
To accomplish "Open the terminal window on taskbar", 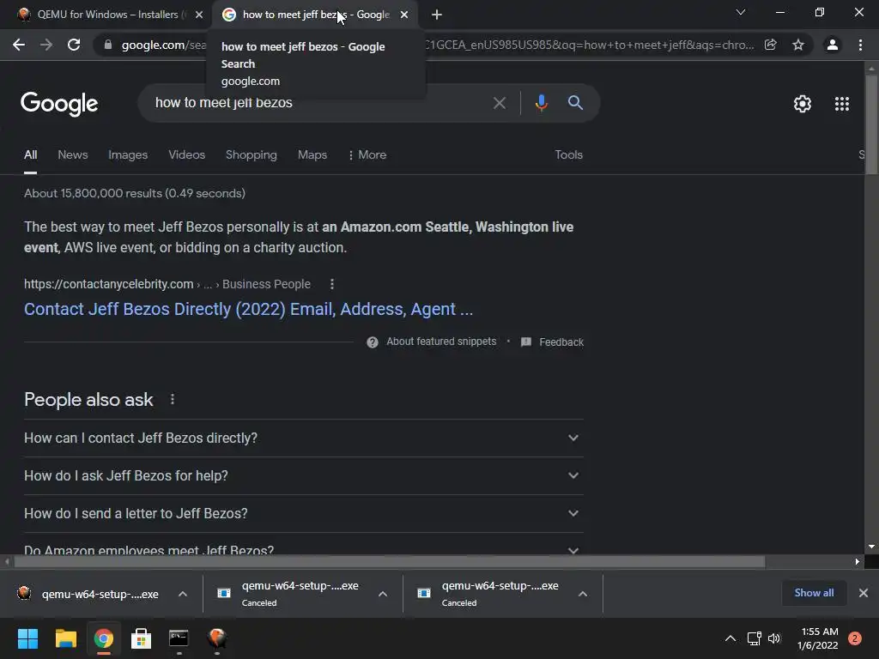I will point(179,638).
